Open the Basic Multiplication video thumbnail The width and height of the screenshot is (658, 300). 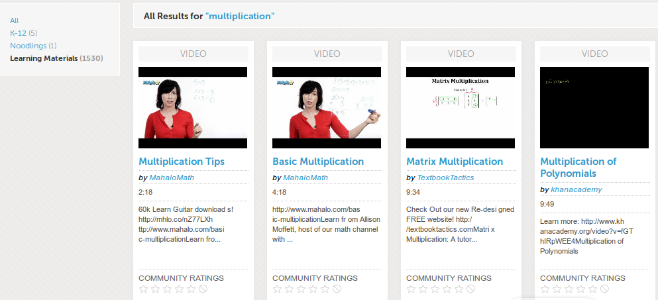(x=327, y=107)
